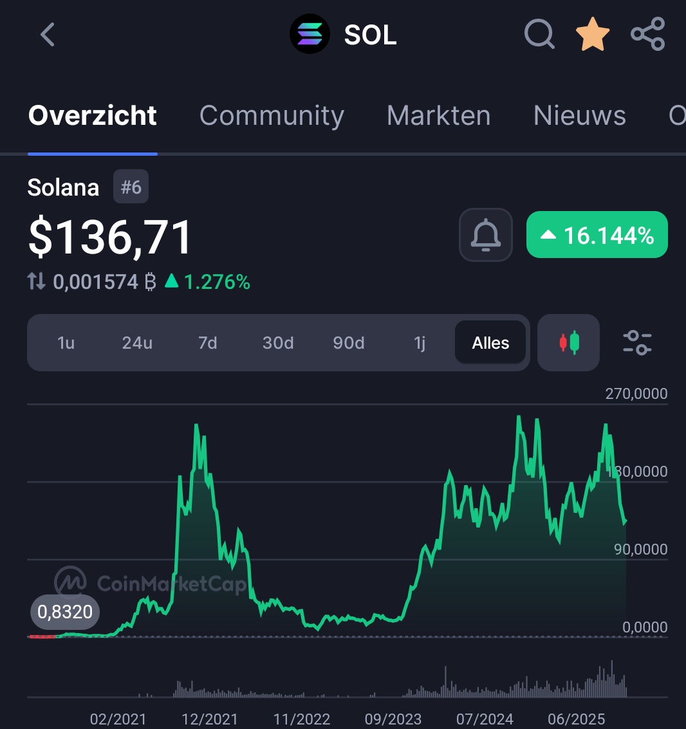Tap the Solana logo icon

click(x=310, y=34)
